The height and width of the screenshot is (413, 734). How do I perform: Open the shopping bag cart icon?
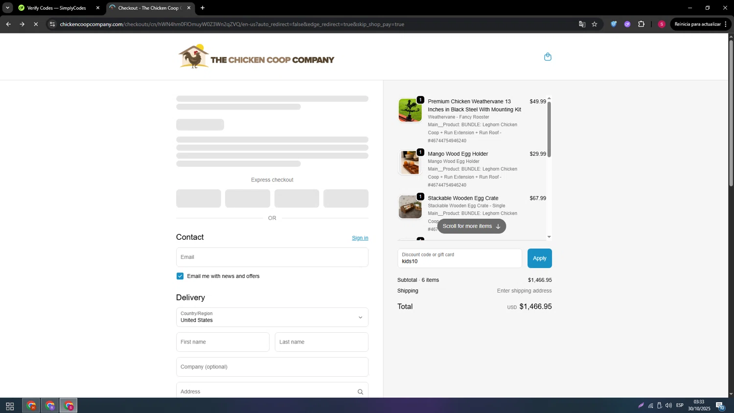tap(548, 57)
